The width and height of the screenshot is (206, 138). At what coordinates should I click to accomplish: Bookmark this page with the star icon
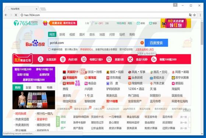[x=195, y=15]
